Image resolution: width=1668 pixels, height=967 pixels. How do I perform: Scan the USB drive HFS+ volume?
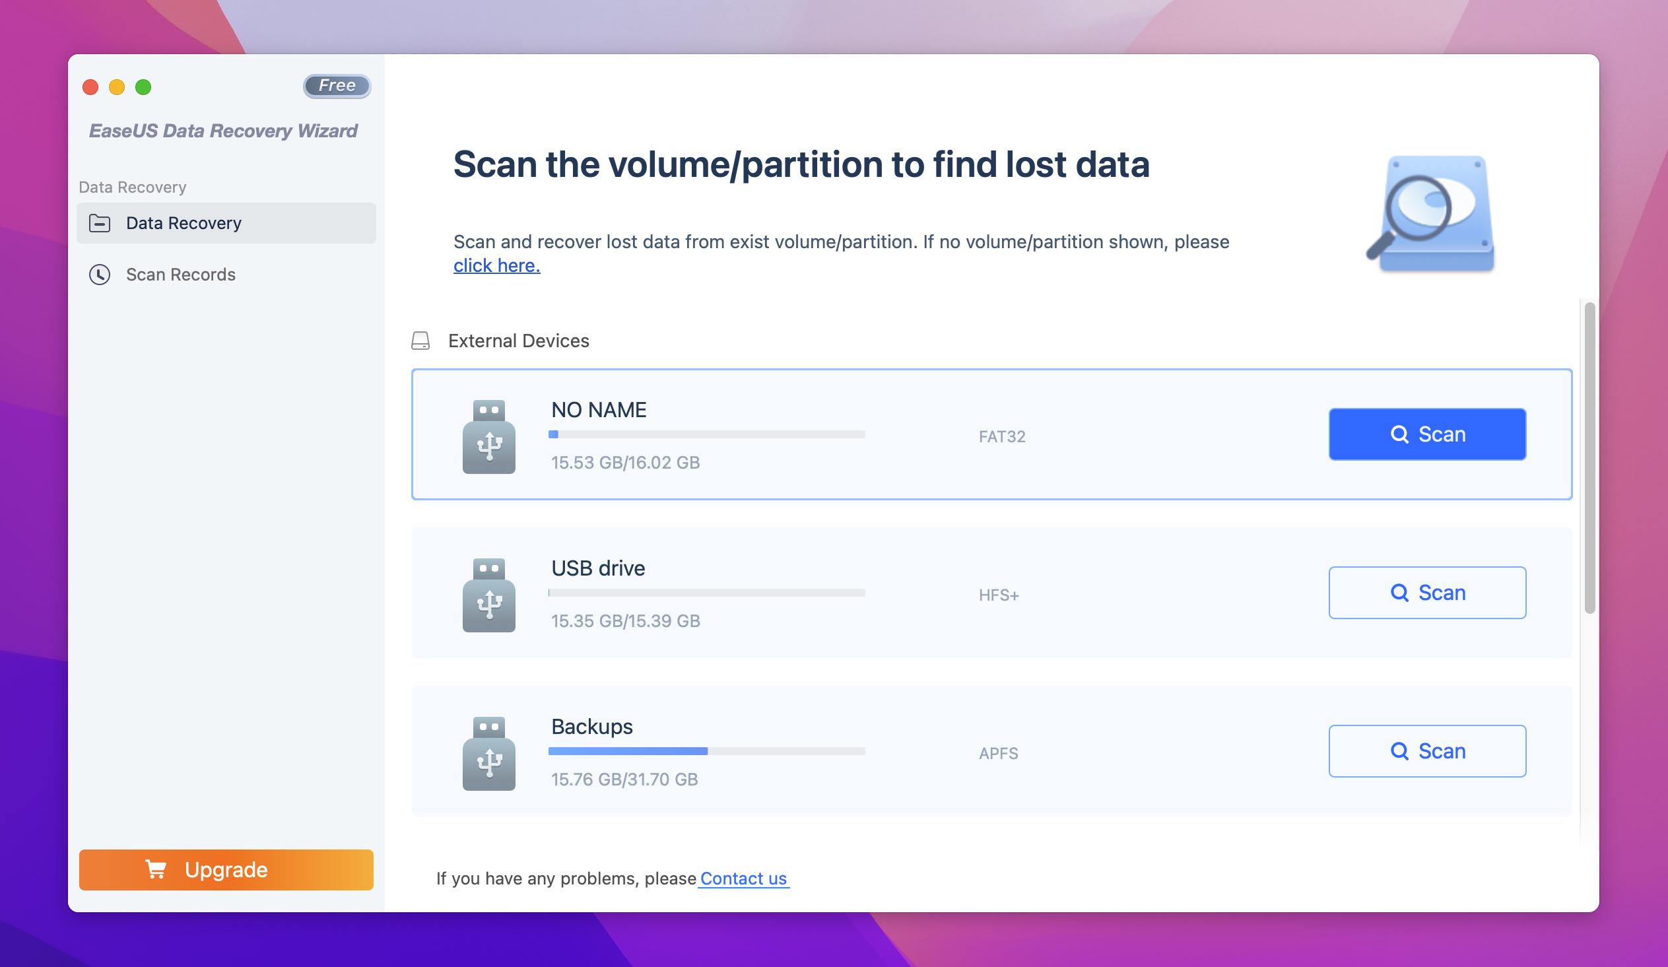1428,591
